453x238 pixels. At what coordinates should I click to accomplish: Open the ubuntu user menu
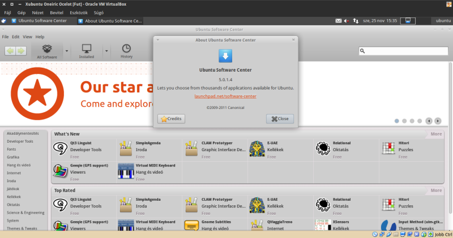(443, 21)
